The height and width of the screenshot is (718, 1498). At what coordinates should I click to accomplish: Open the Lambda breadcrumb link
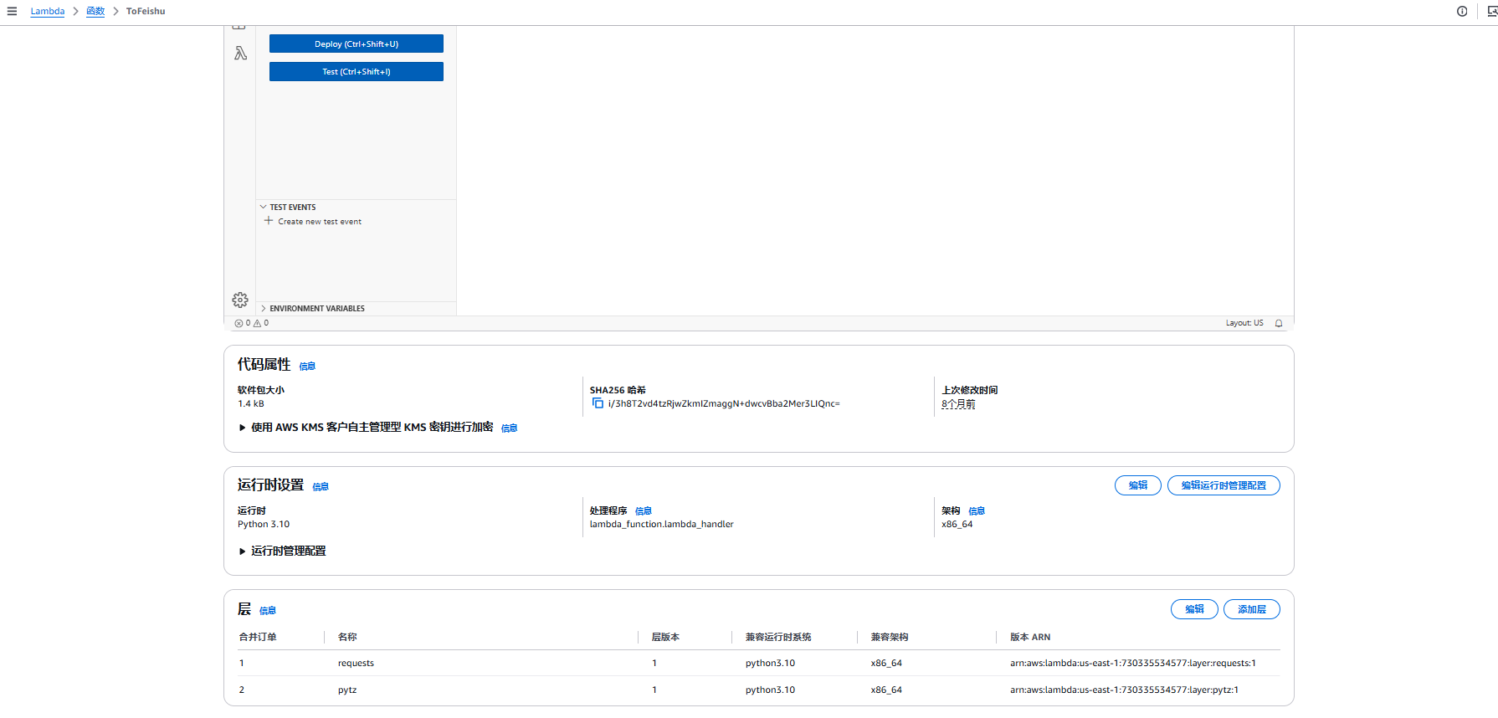coord(48,11)
